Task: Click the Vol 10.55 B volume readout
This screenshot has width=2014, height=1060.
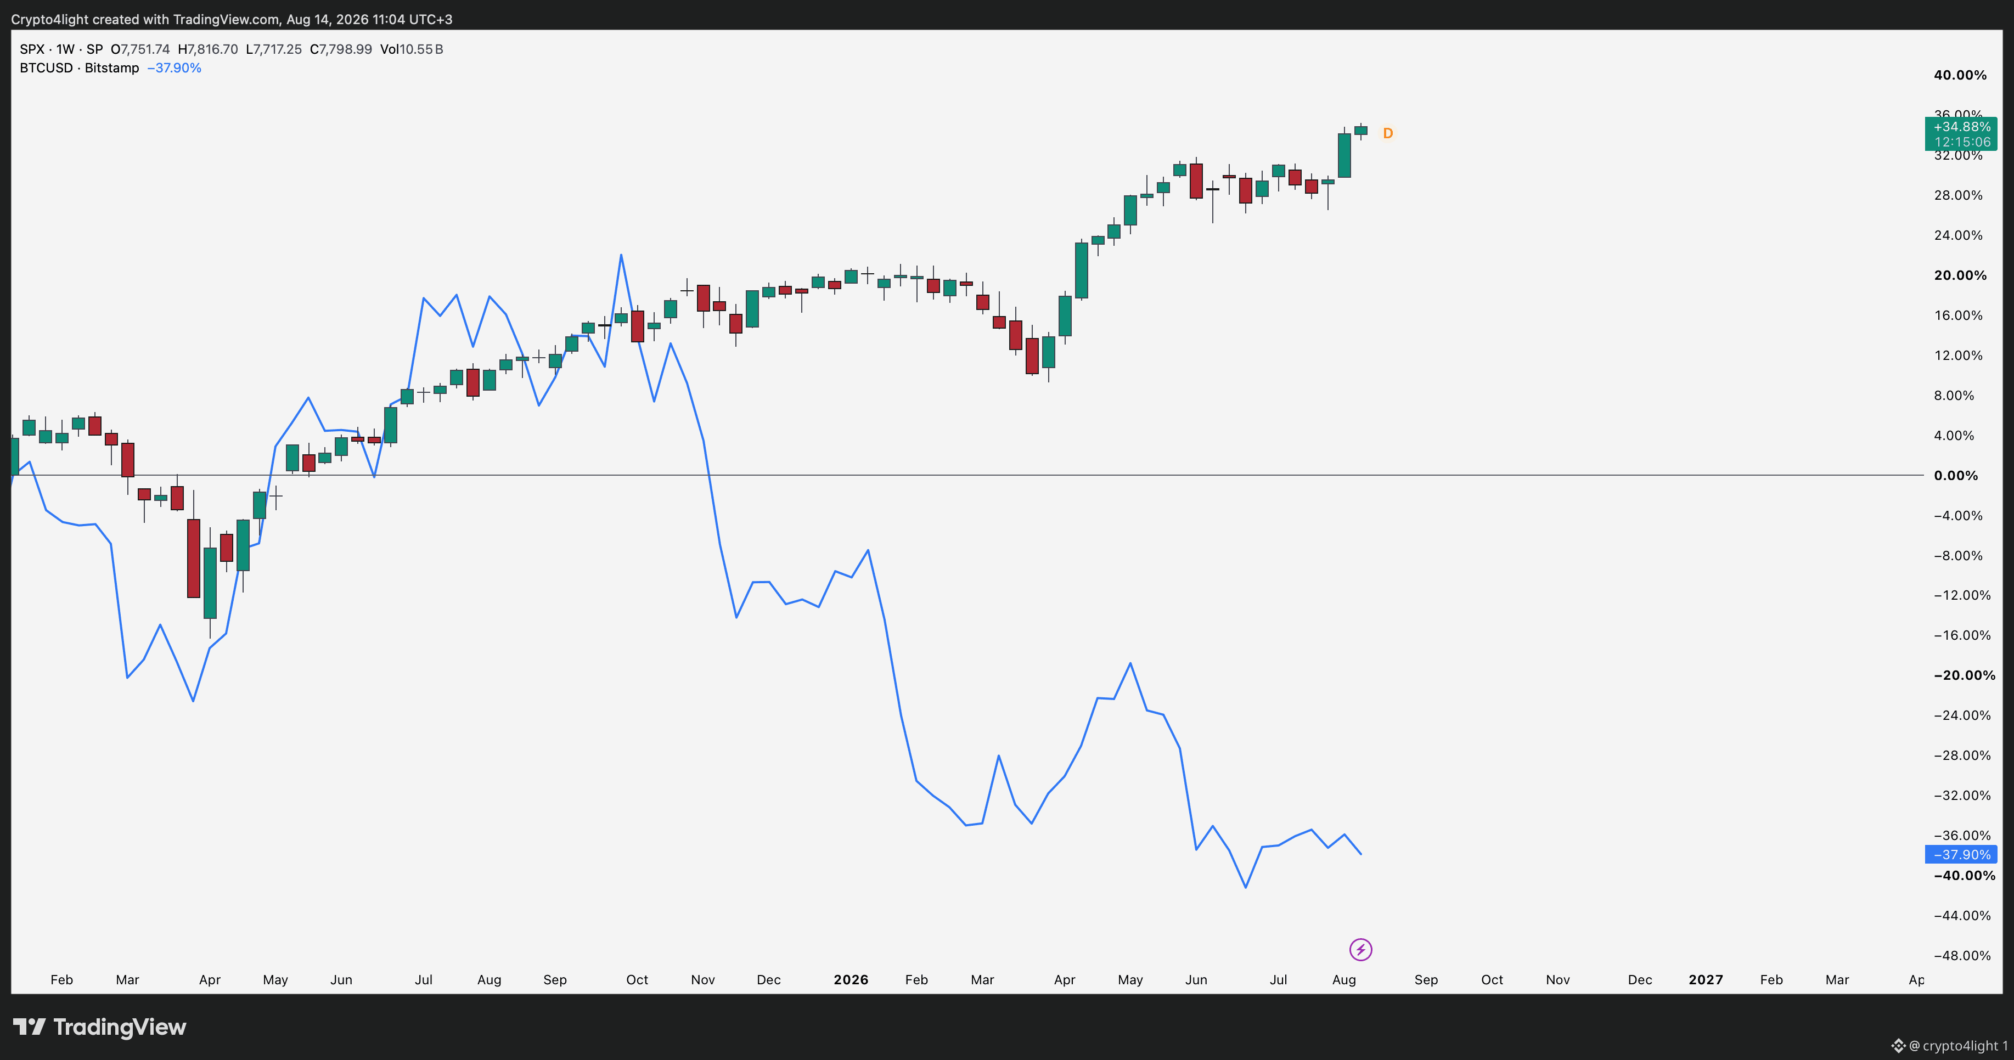Action: (412, 49)
